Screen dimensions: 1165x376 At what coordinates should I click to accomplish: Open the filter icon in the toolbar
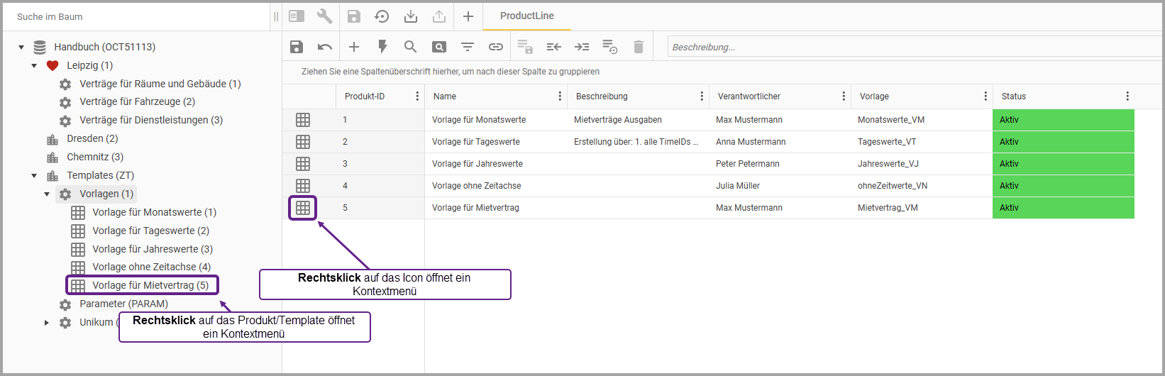[468, 47]
